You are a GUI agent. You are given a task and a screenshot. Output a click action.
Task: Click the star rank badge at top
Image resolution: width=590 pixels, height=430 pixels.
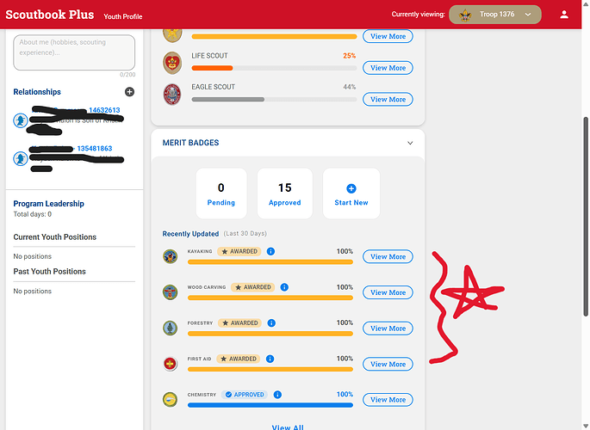click(x=172, y=34)
